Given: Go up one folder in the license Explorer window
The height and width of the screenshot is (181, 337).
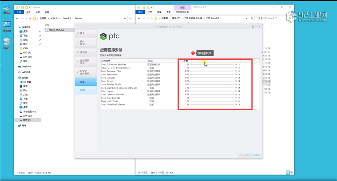Looking at the screenshot, I should (30, 18).
